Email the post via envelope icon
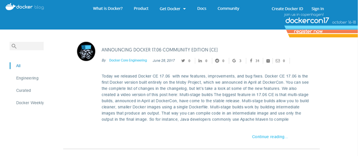 click(277, 61)
